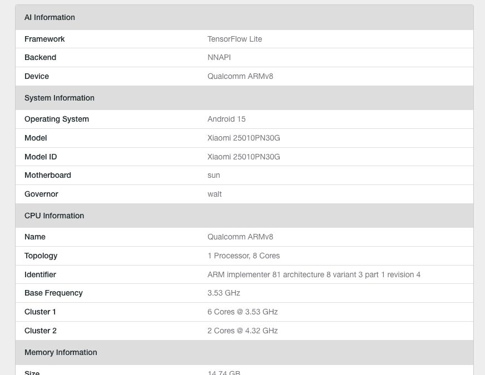This screenshot has width=485, height=375.
Task: Click the CPU Information section header
Action: (x=54, y=216)
